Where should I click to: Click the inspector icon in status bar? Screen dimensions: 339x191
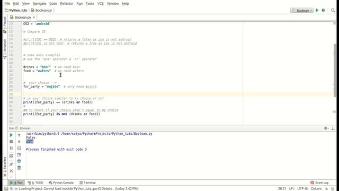coord(333,189)
